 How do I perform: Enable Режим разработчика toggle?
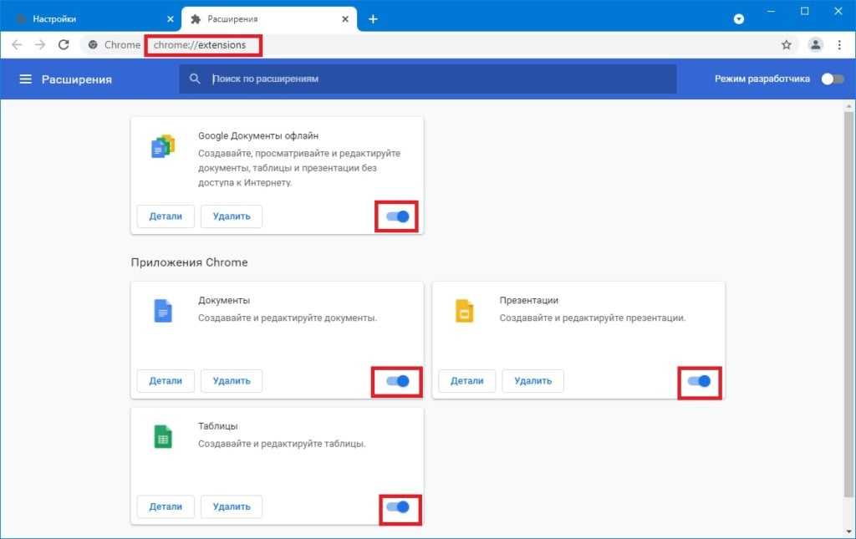[x=832, y=79]
